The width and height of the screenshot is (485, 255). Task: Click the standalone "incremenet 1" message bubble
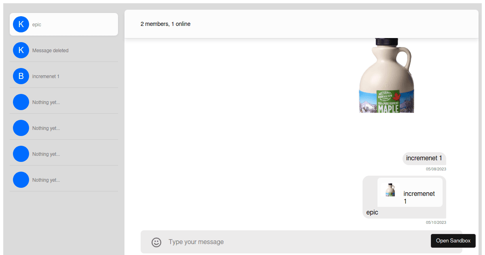tap(424, 158)
